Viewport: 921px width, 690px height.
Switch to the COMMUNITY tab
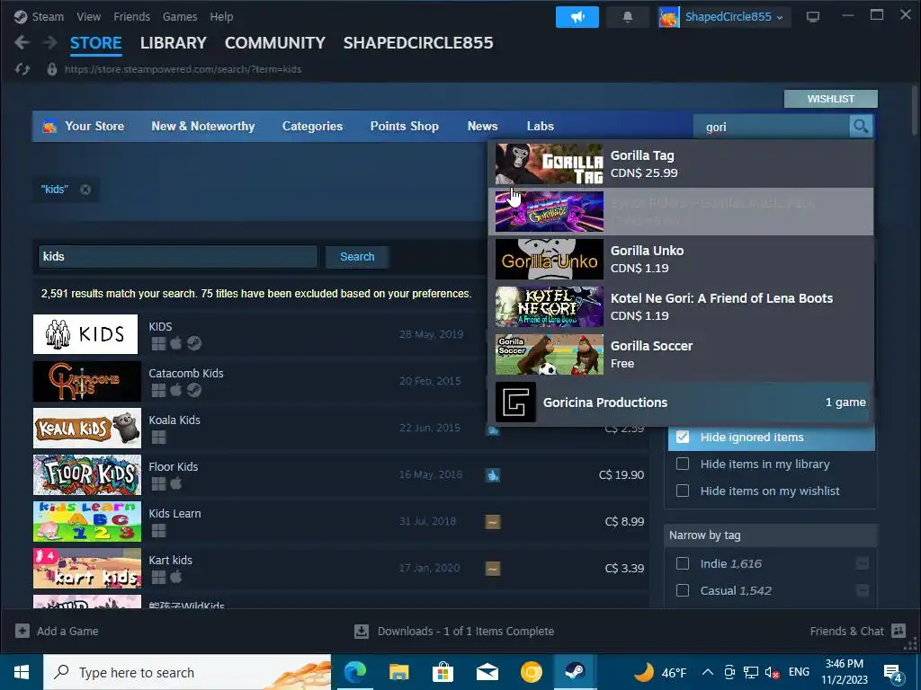[x=275, y=43]
